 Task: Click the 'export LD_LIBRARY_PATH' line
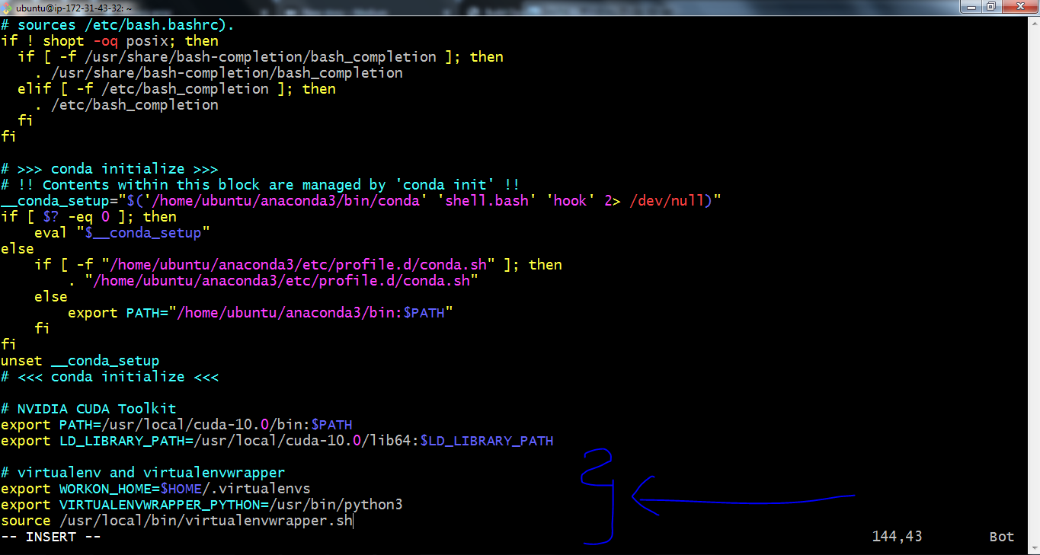point(277,441)
